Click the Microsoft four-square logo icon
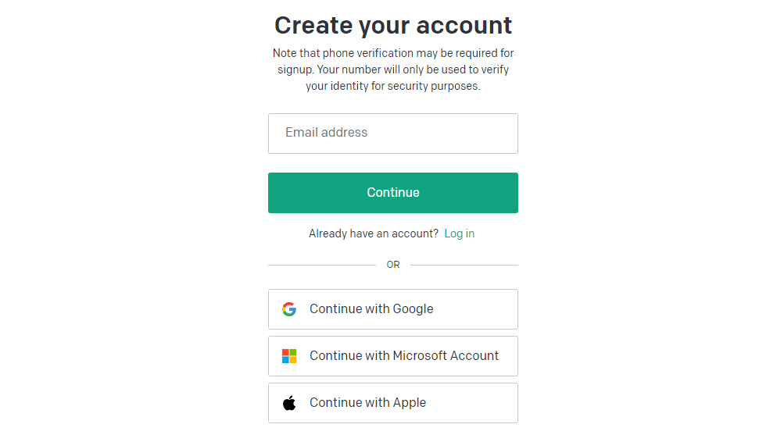Image resolution: width=777 pixels, height=442 pixels. coord(289,356)
